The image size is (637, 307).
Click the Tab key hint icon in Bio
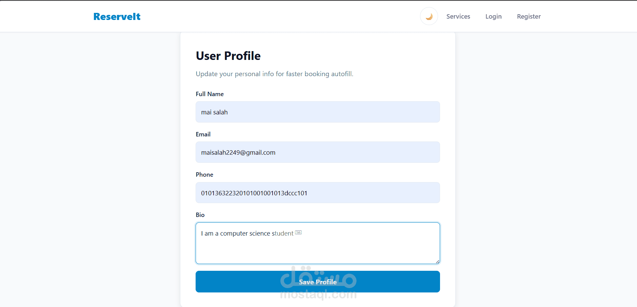298,233
